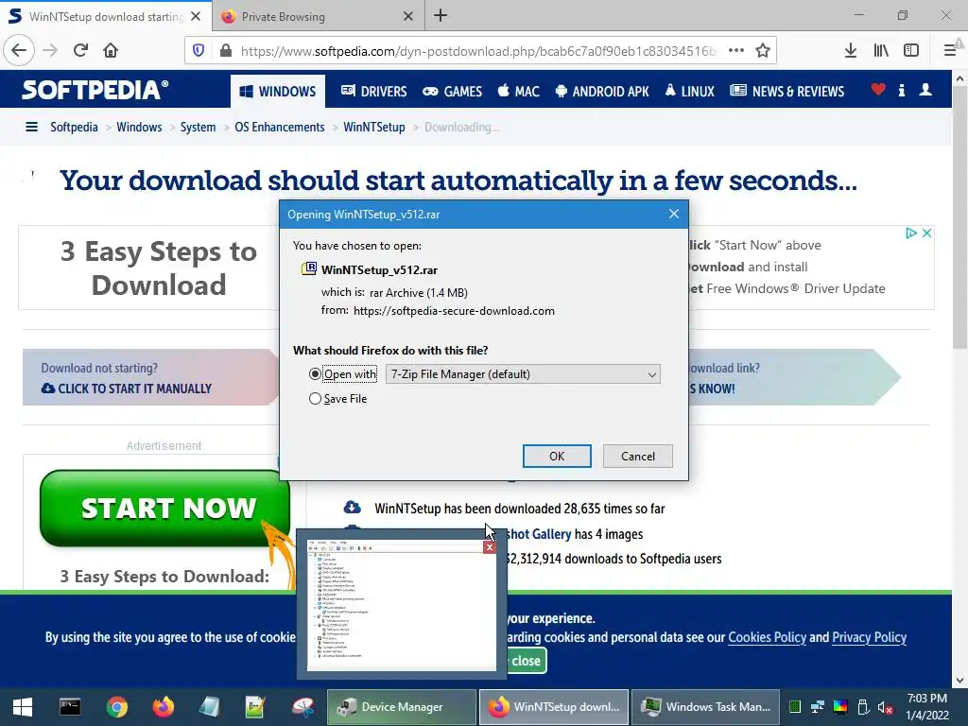Open Command Prompt from taskbar
The height and width of the screenshot is (726, 968).
70,707
